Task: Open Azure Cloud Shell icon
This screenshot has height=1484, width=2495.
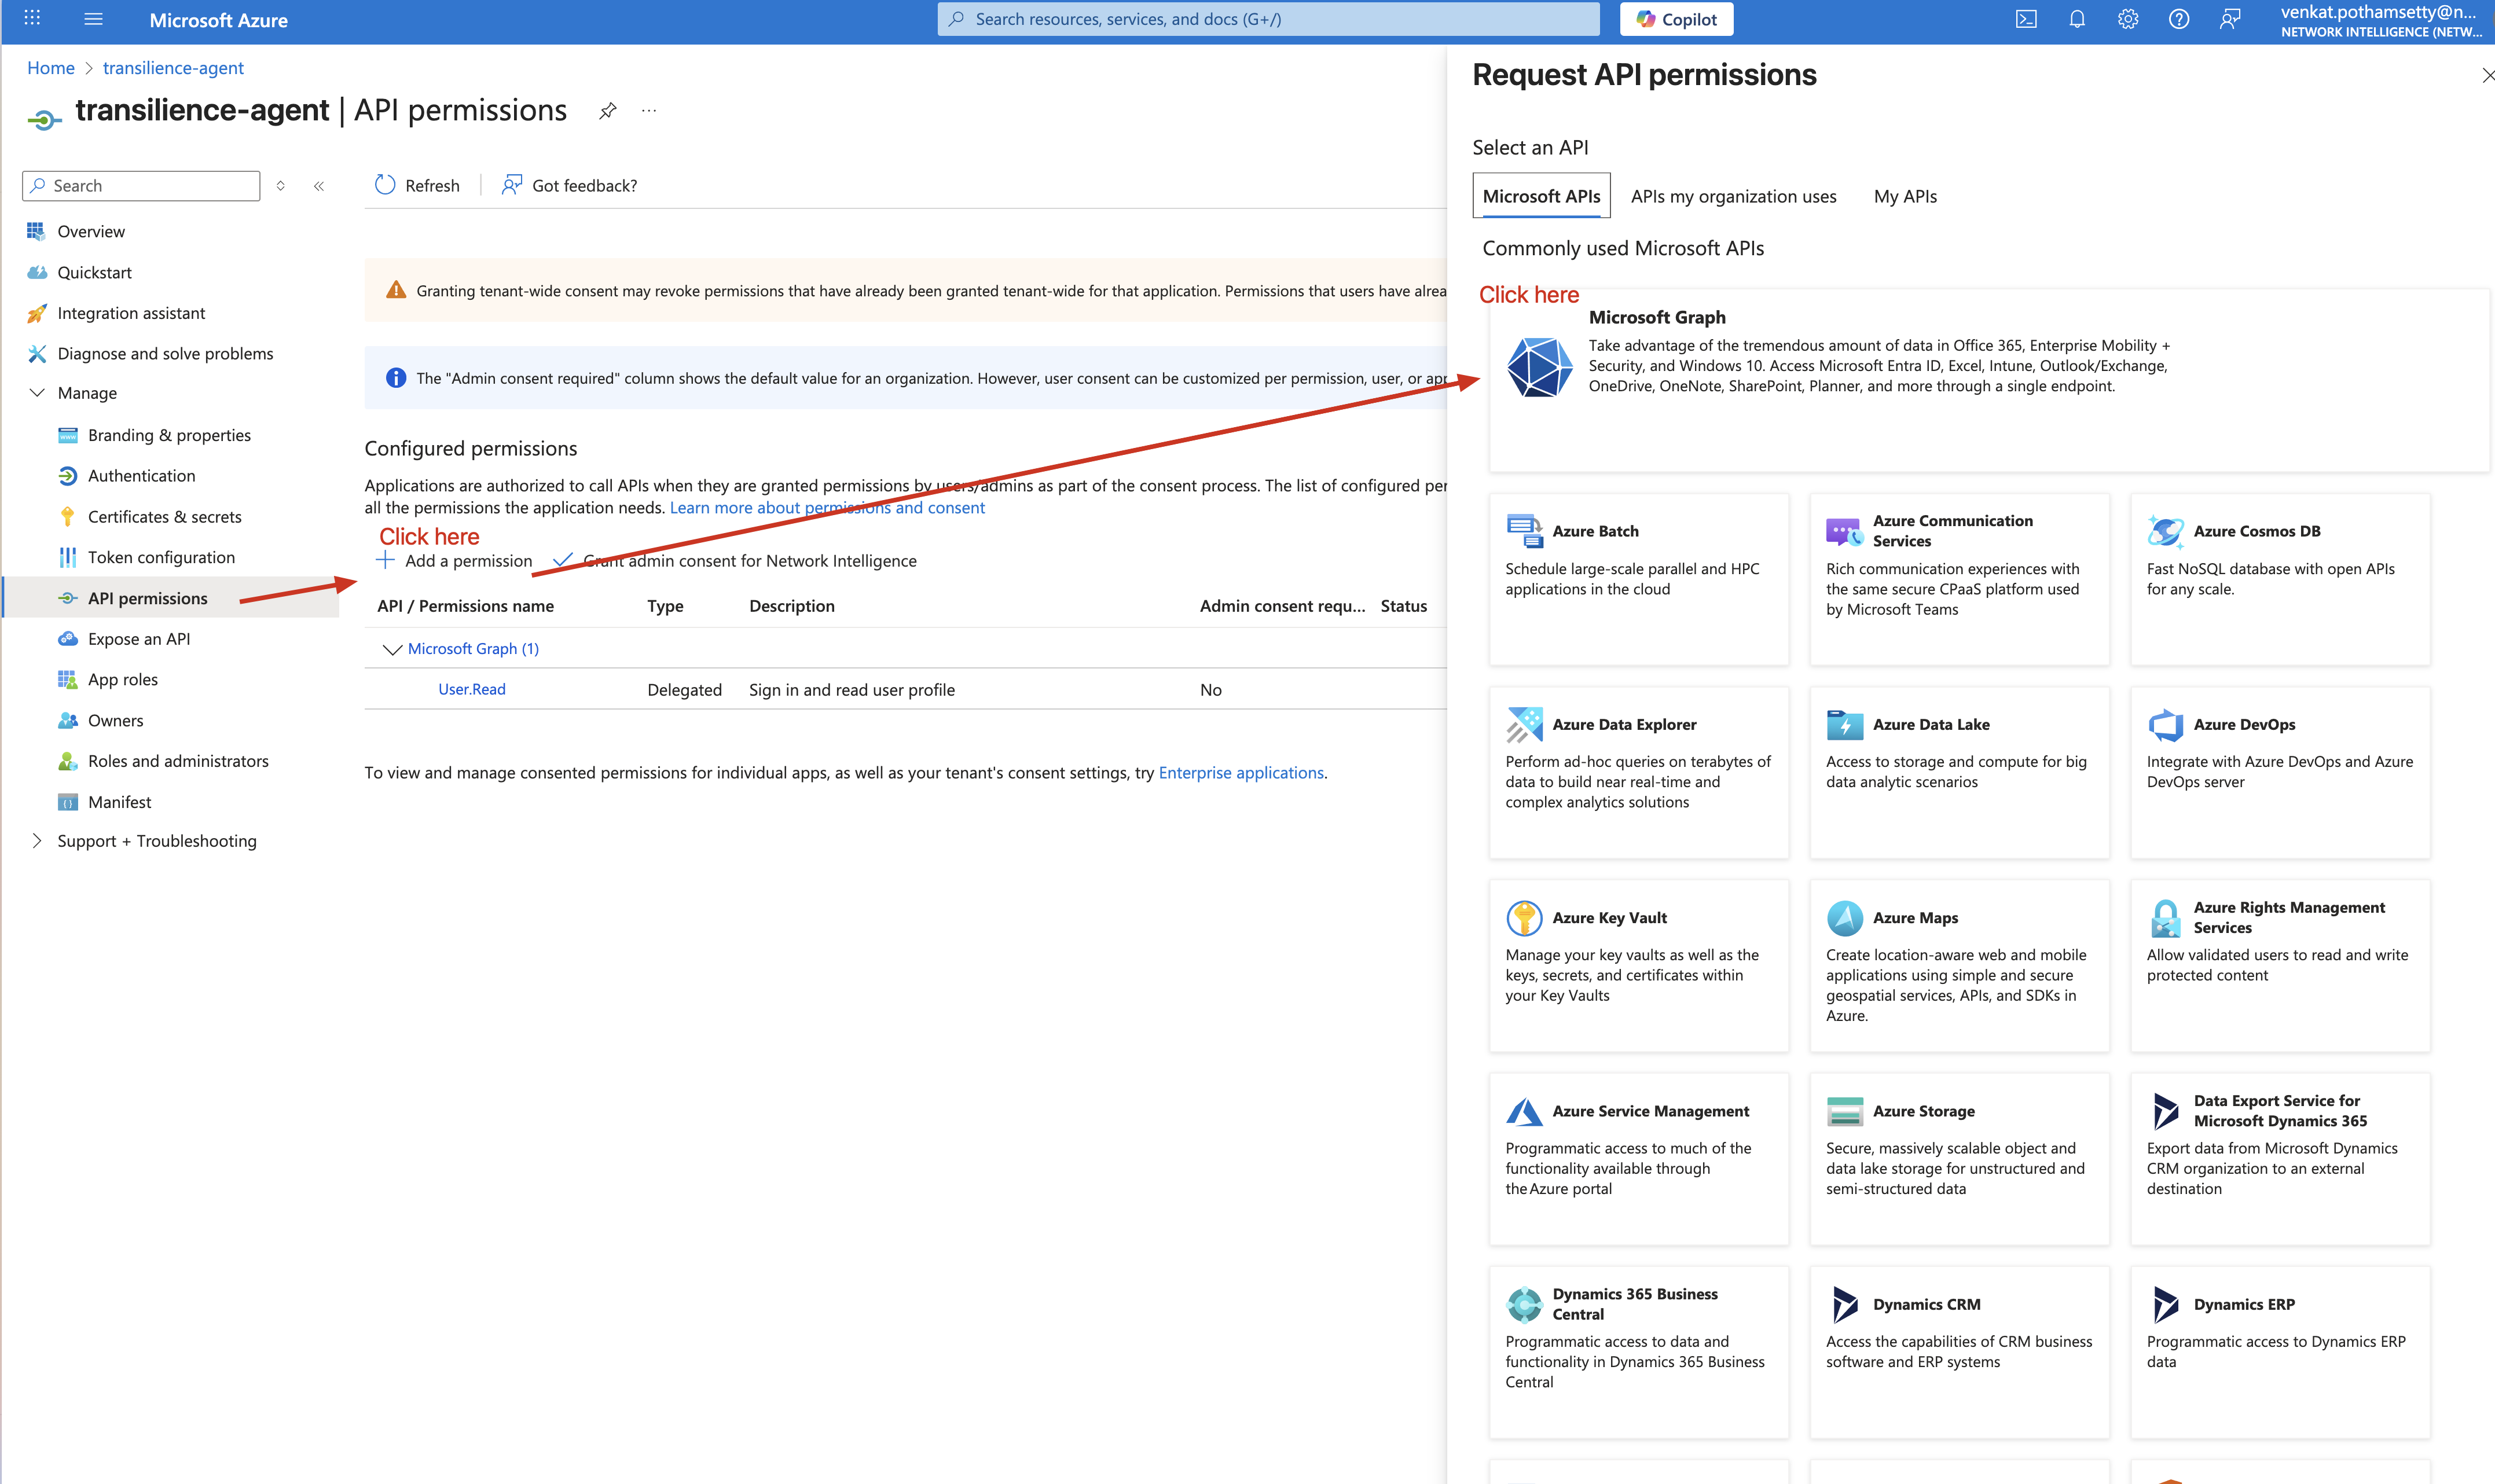Action: pyautogui.click(x=2026, y=19)
